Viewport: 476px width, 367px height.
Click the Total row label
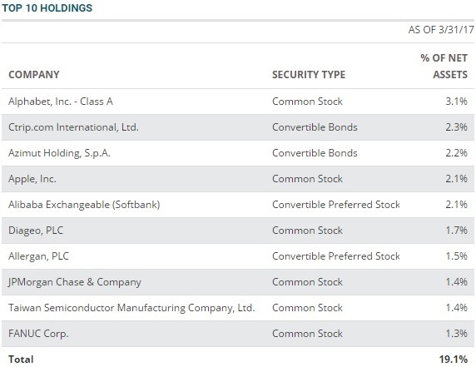pos(21,360)
